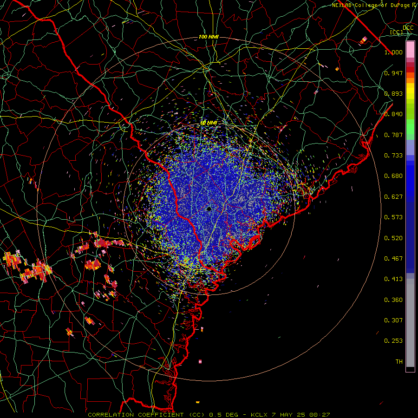Click the 0.253 scale value
418x418 pixels.
tap(393, 341)
